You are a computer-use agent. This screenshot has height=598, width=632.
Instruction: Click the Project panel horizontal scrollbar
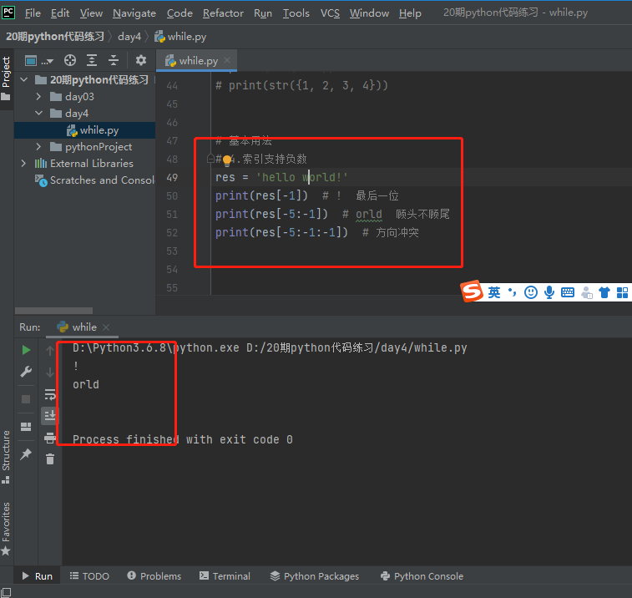53,311
